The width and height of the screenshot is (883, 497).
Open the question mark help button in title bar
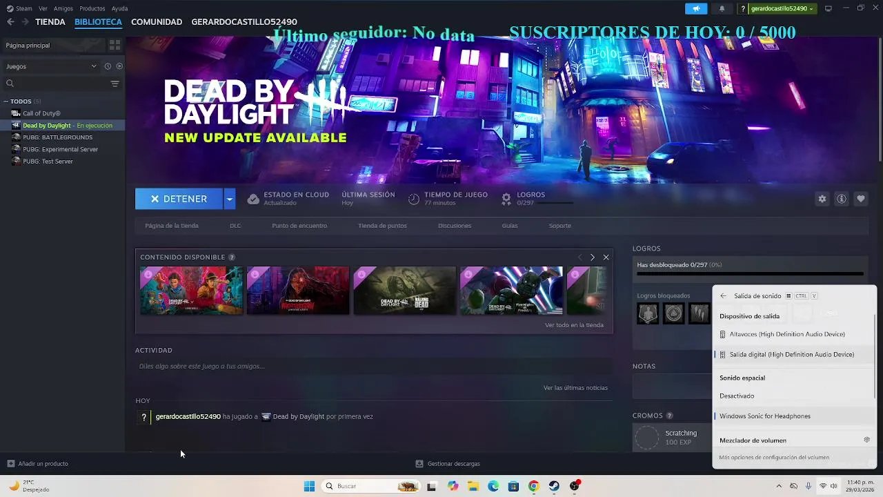point(743,8)
